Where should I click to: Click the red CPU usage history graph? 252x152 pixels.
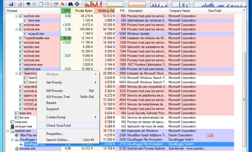(93, 4)
